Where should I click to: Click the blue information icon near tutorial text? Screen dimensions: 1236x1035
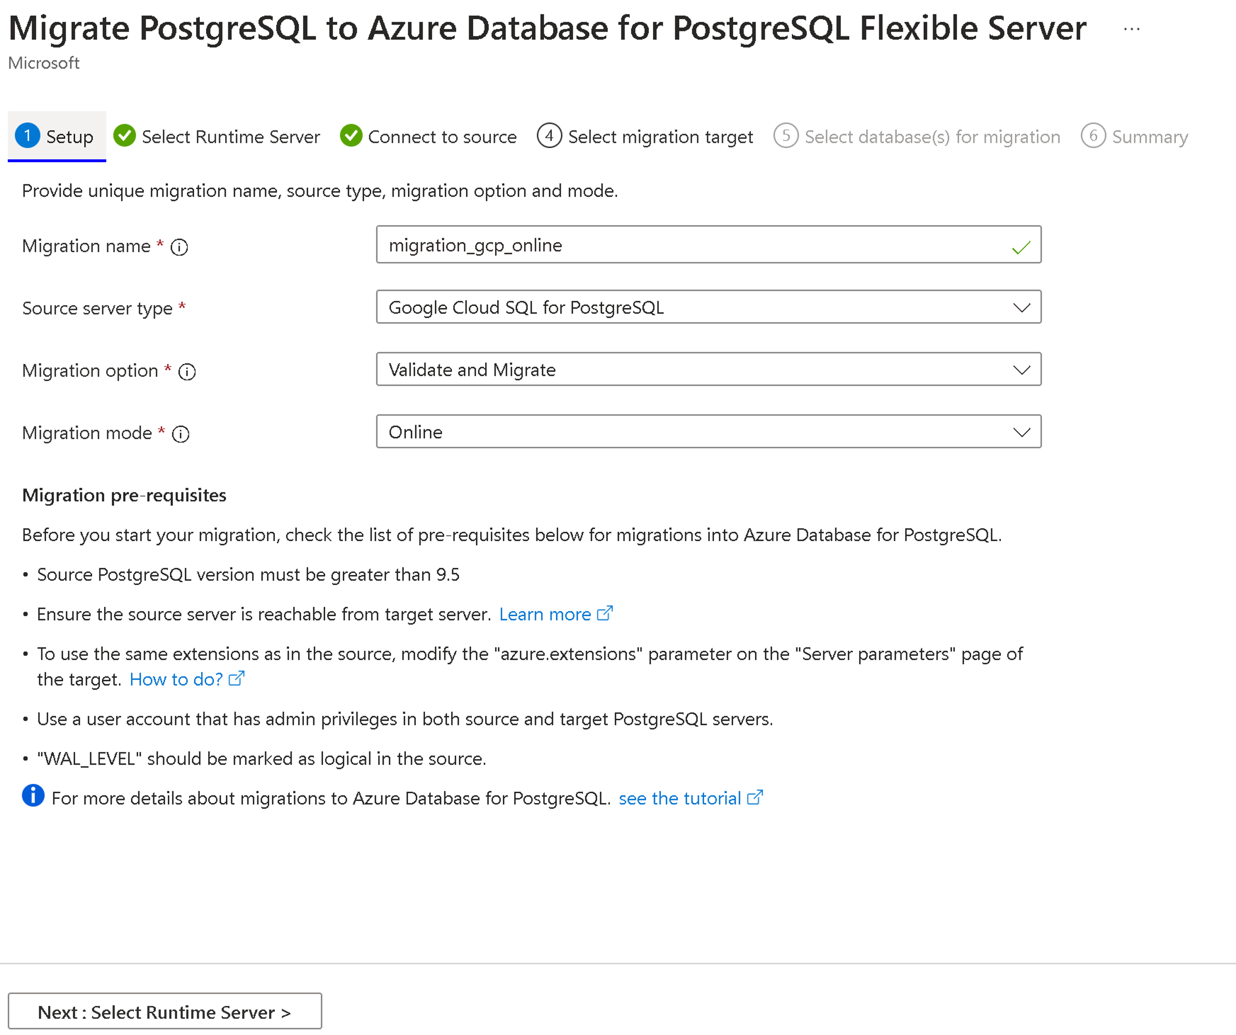pos(33,796)
